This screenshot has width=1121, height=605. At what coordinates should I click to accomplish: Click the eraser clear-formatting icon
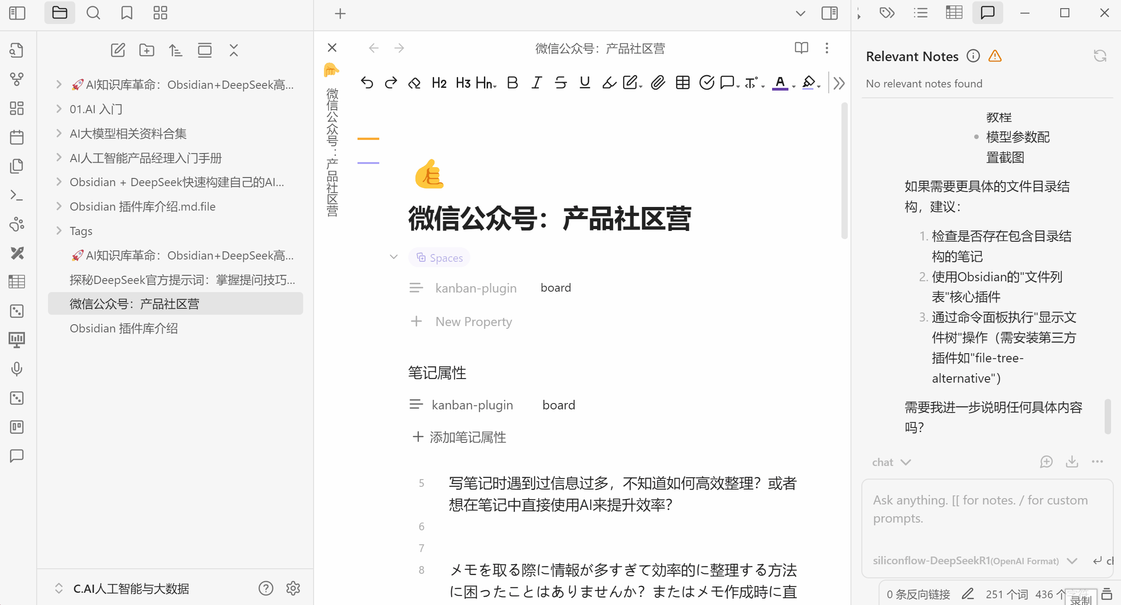tap(414, 83)
